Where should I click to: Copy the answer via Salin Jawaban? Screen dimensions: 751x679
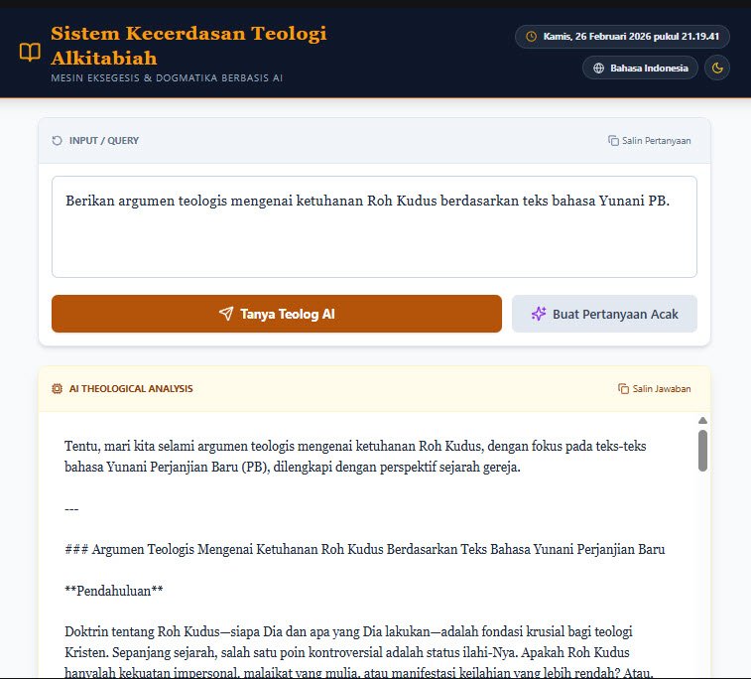pos(654,388)
